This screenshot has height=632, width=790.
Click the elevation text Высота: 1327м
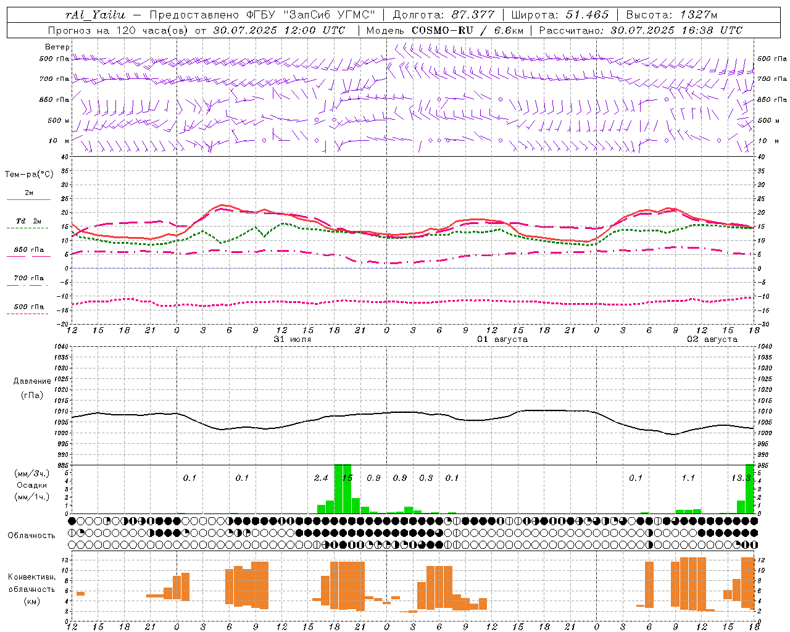click(x=672, y=15)
